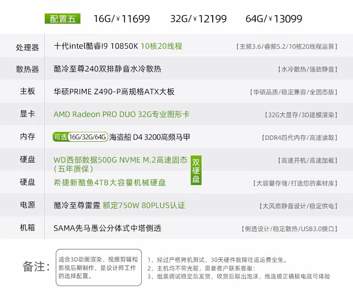
Task: Click the green 配置五 badge
Action: click(63, 19)
